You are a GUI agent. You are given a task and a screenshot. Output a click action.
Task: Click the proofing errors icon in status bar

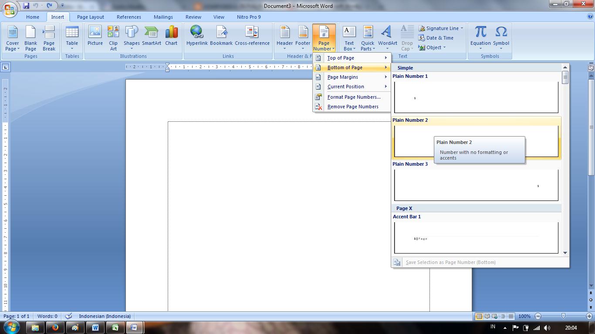pyautogui.click(x=68, y=316)
